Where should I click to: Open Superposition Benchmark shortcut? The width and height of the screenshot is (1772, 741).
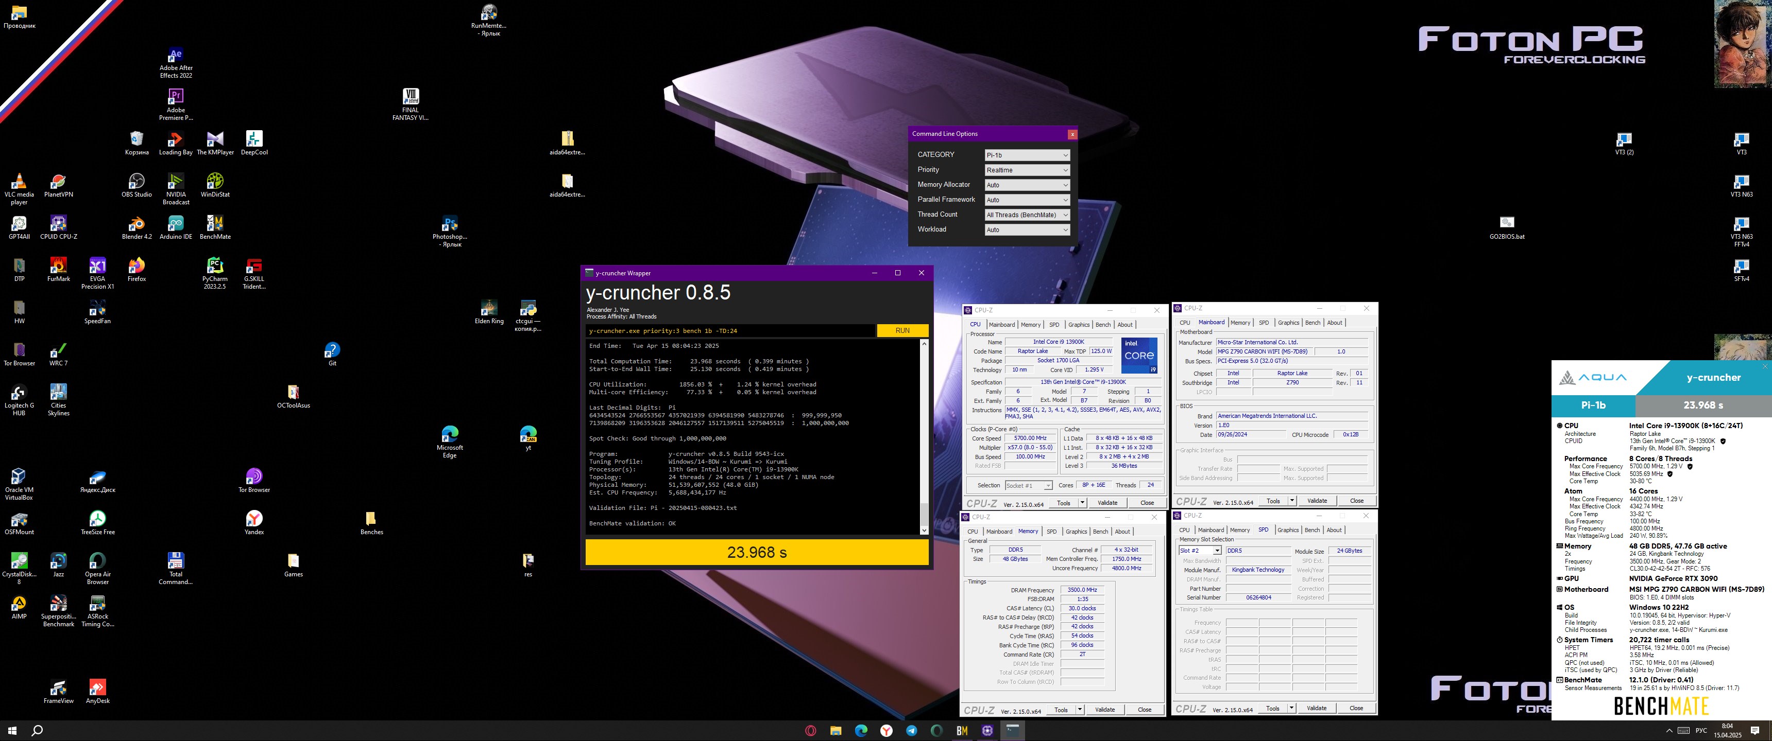[x=59, y=610]
